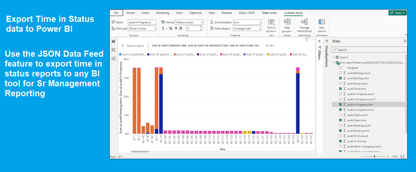The height and width of the screenshot is (172, 416).
Task: Open the Data type dropdown
Action: coord(142,28)
